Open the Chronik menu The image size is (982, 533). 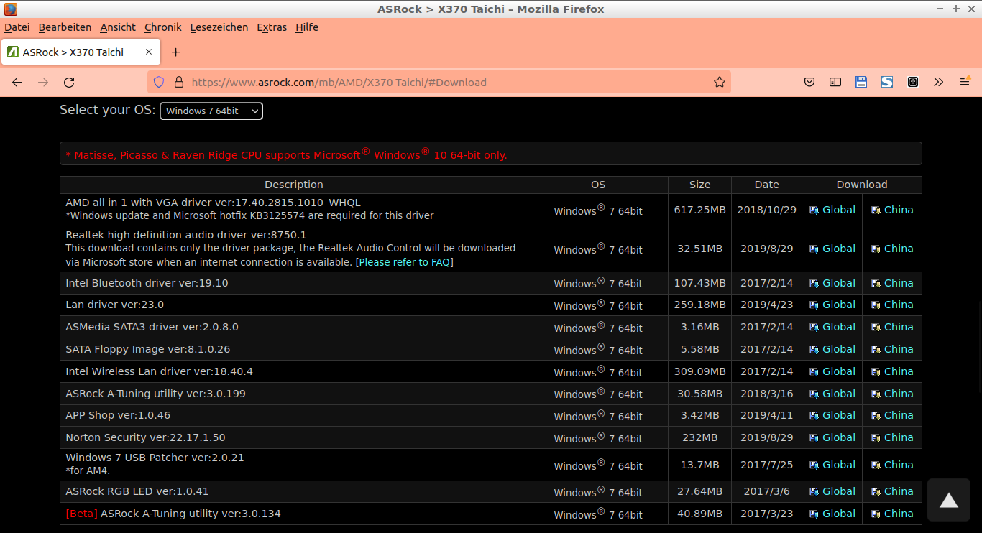163,27
